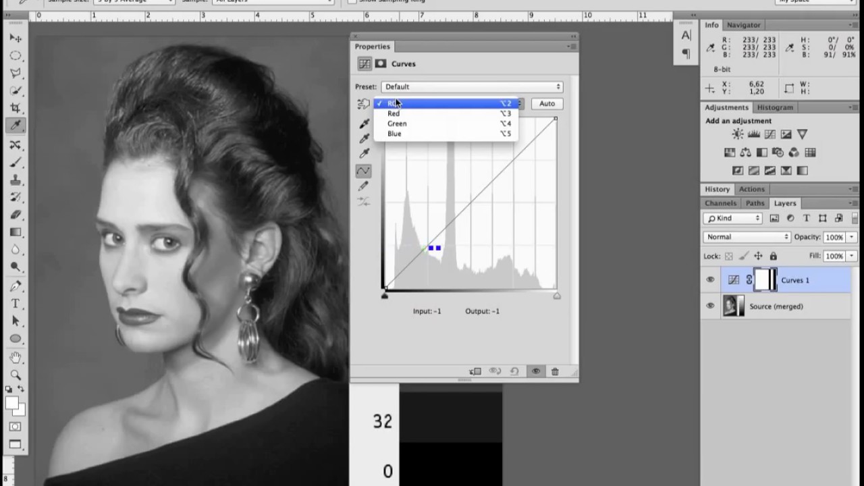864x486 pixels.
Task: Open the Properties panel menu
Action: (571, 47)
